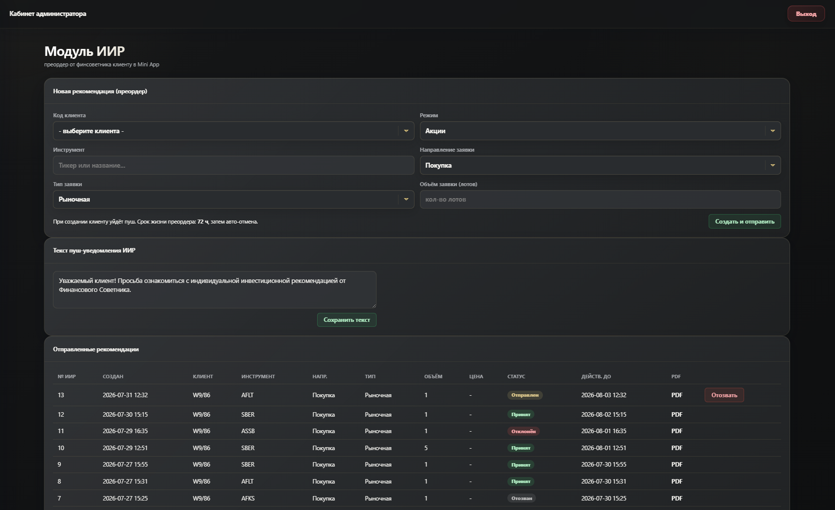Expand the Направление заявки dropdown

(x=600, y=165)
